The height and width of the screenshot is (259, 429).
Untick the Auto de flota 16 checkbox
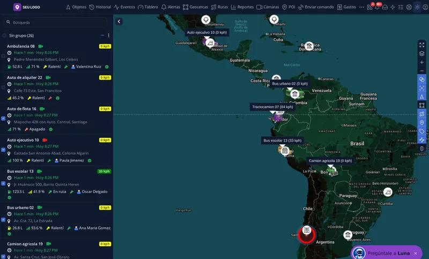3,119
